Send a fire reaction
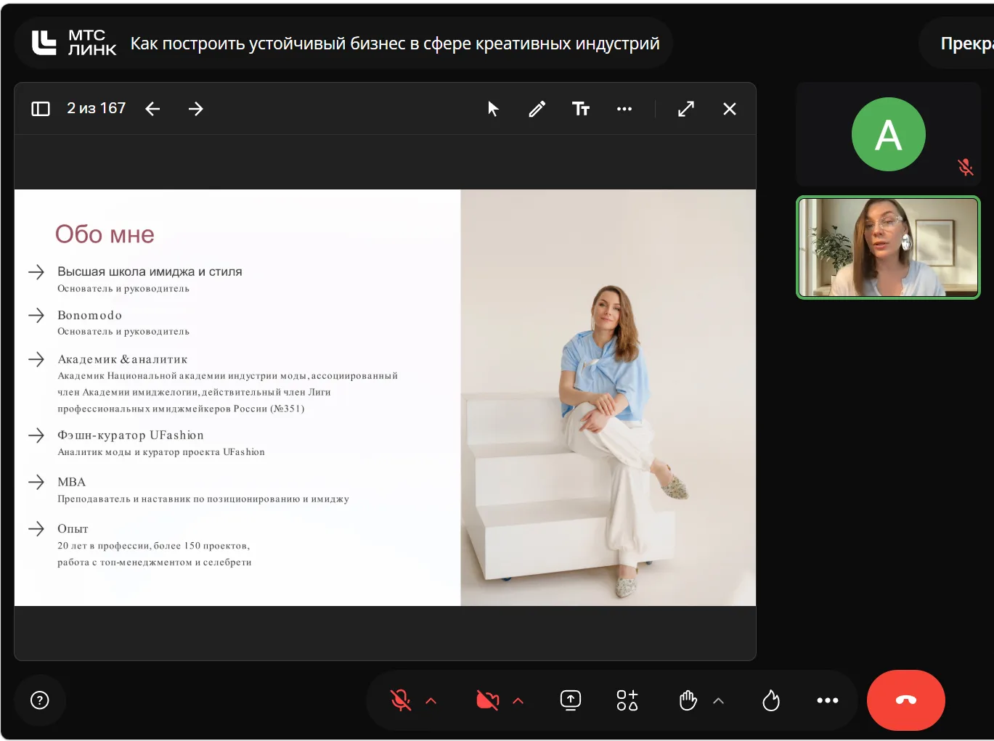 click(x=771, y=700)
